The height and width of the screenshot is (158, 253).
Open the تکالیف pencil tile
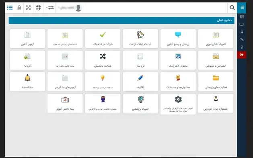(140, 82)
